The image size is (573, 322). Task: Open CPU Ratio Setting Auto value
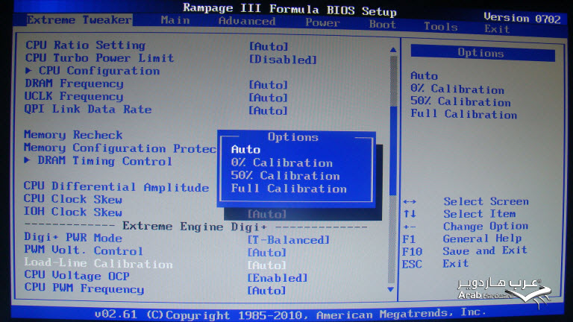[x=269, y=46]
